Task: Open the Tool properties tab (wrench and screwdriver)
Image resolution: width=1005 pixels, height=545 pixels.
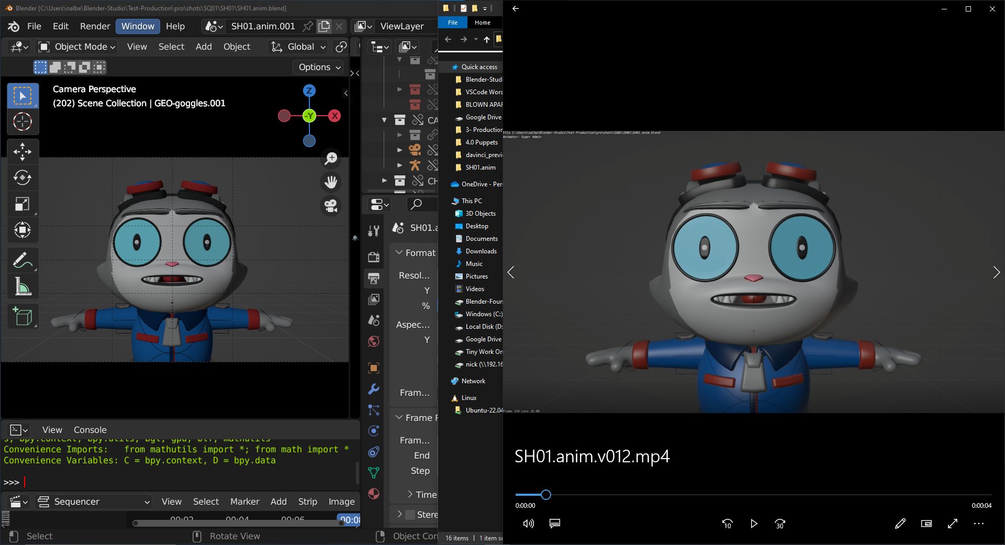Action: tap(374, 230)
